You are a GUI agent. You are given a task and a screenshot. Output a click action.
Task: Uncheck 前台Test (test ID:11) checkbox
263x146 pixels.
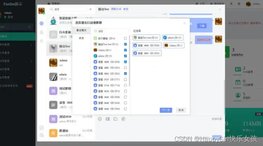point(125,44)
